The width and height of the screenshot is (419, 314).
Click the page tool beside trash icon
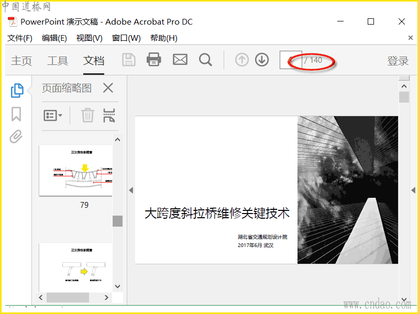click(x=109, y=115)
